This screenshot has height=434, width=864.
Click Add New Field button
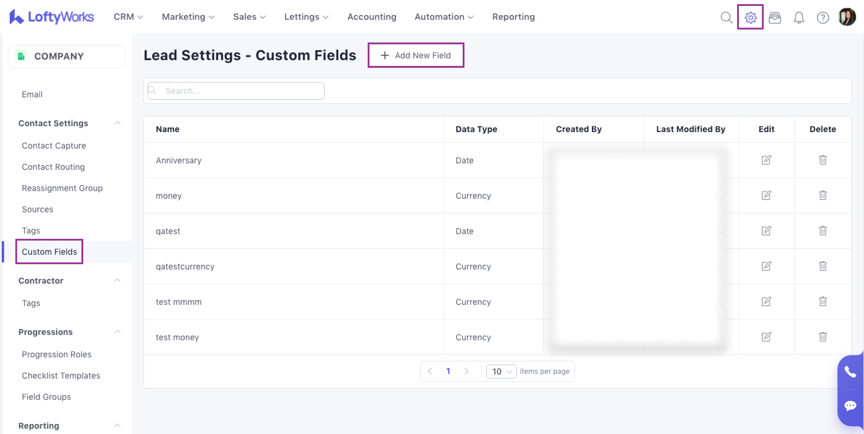click(x=416, y=55)
